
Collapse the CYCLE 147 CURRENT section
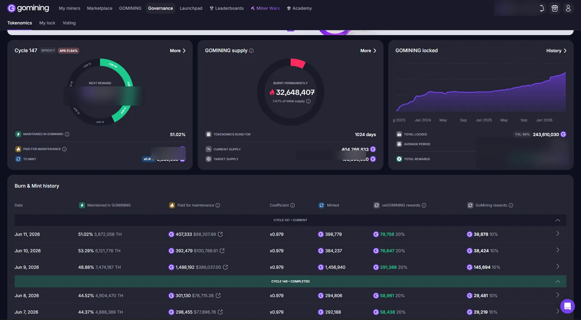[558, 220]
